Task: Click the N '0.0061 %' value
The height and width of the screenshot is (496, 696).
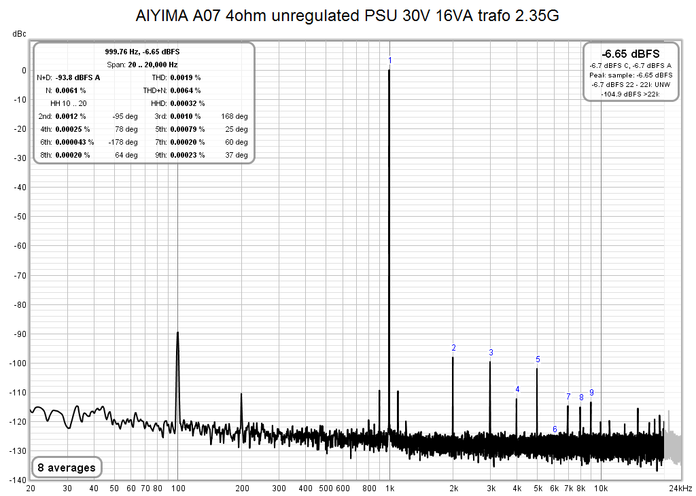Action: [71, 90]
